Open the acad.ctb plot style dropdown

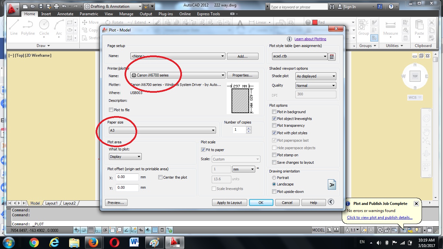[300, 56]
